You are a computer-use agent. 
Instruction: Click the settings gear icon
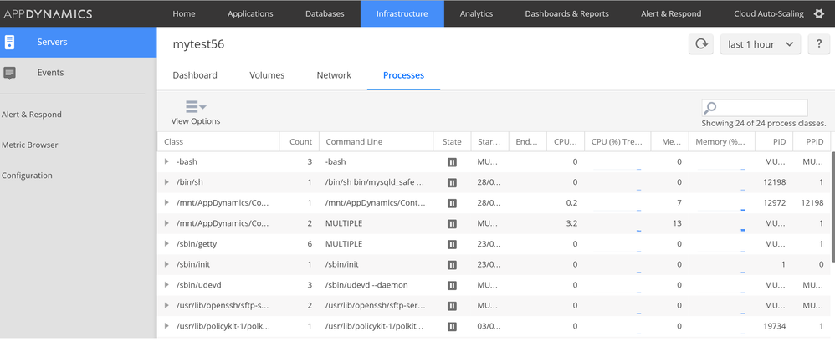818,13
